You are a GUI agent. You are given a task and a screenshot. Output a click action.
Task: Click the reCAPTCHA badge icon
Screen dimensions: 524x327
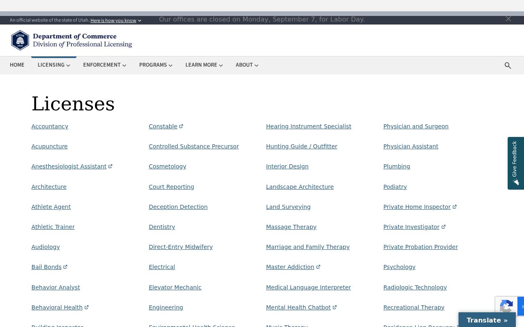[507, 307]
